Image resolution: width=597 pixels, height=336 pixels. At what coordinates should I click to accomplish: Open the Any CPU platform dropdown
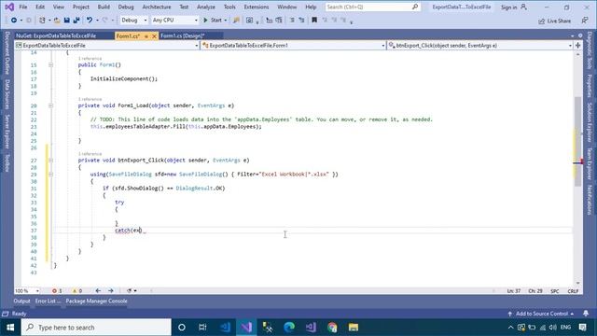point(174,21)
